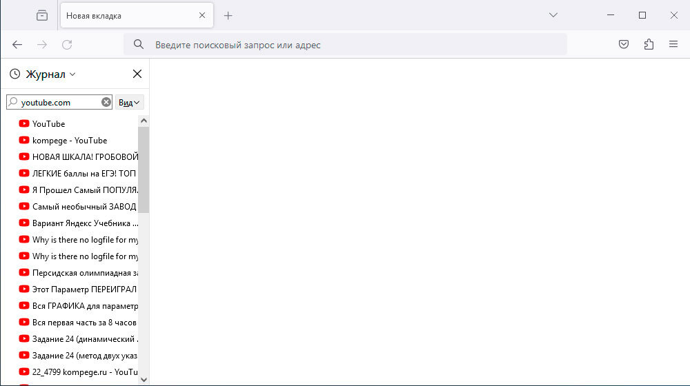Viewport: 690px width, 386px height.
Task: Click the history search field with youtube.com
Action: (59, 102)
